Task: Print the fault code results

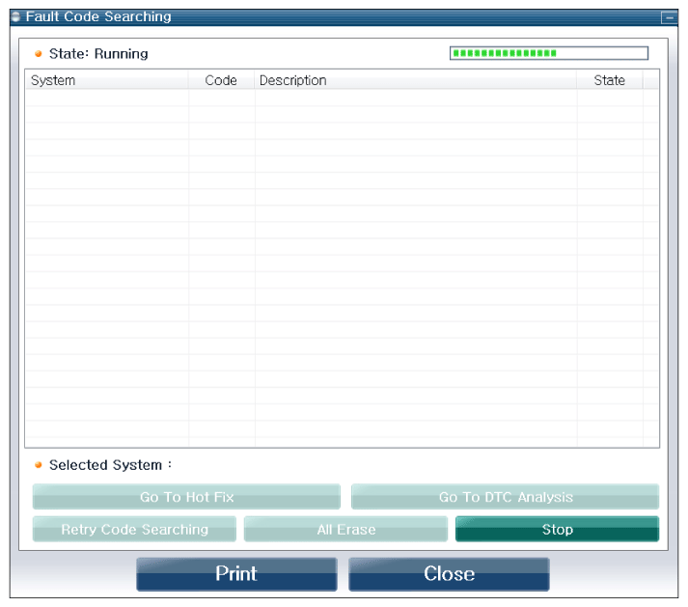Action: pos(236,573)
